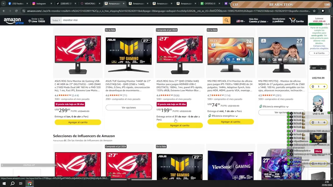
Task: Bookmark page with the star icon
Action: pos(314,11)
